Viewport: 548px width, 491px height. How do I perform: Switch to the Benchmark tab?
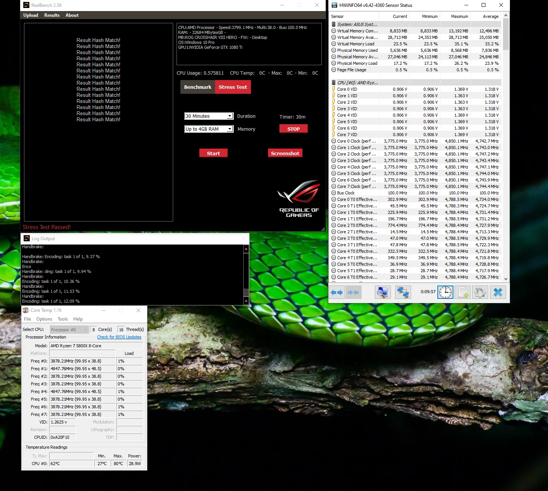198,87
